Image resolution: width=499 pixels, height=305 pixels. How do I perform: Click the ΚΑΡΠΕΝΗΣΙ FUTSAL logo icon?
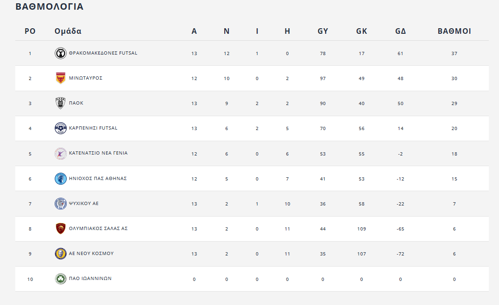[x=60, y=128]
